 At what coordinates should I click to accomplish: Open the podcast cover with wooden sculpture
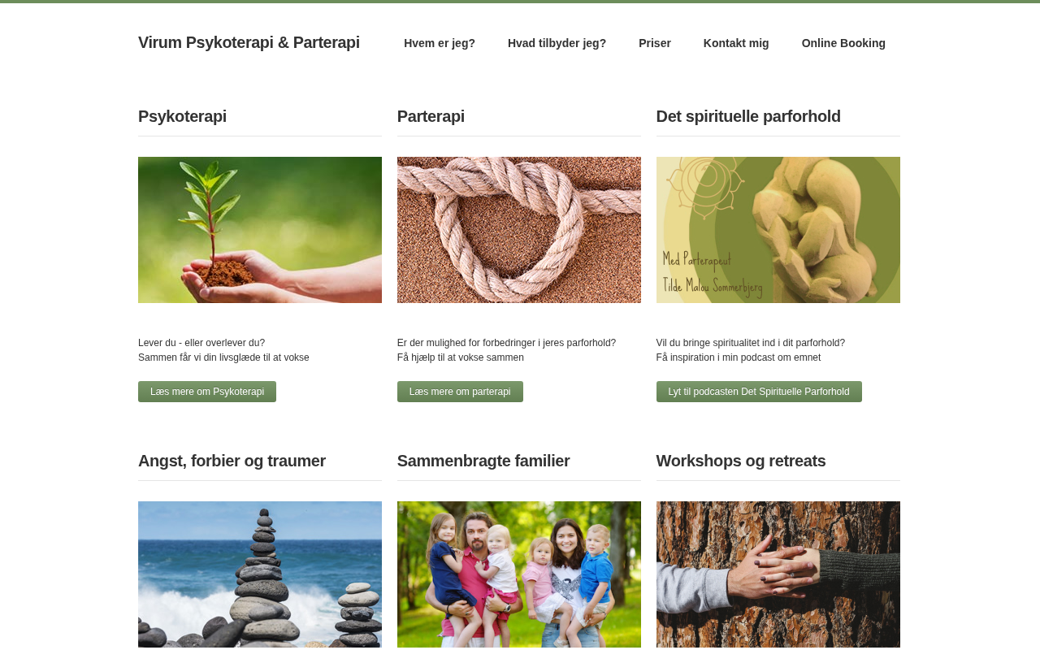(778, 230)
